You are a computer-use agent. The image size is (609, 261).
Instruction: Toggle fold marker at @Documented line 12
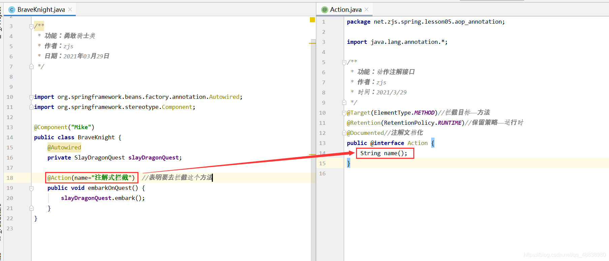(344, 133)
